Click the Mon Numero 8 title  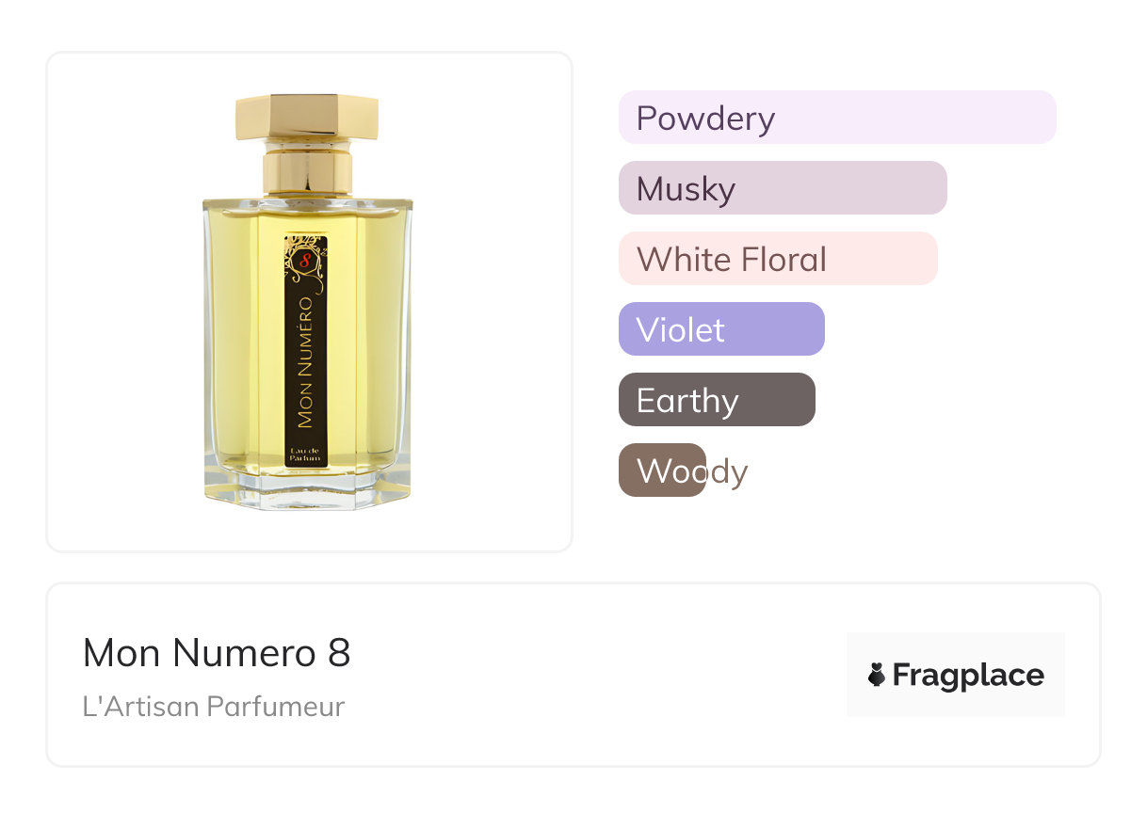(217, 653)
